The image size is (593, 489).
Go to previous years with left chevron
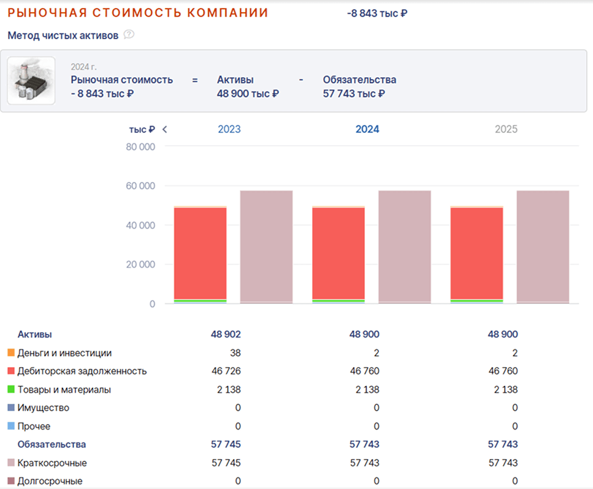click(x=164, y=129)
